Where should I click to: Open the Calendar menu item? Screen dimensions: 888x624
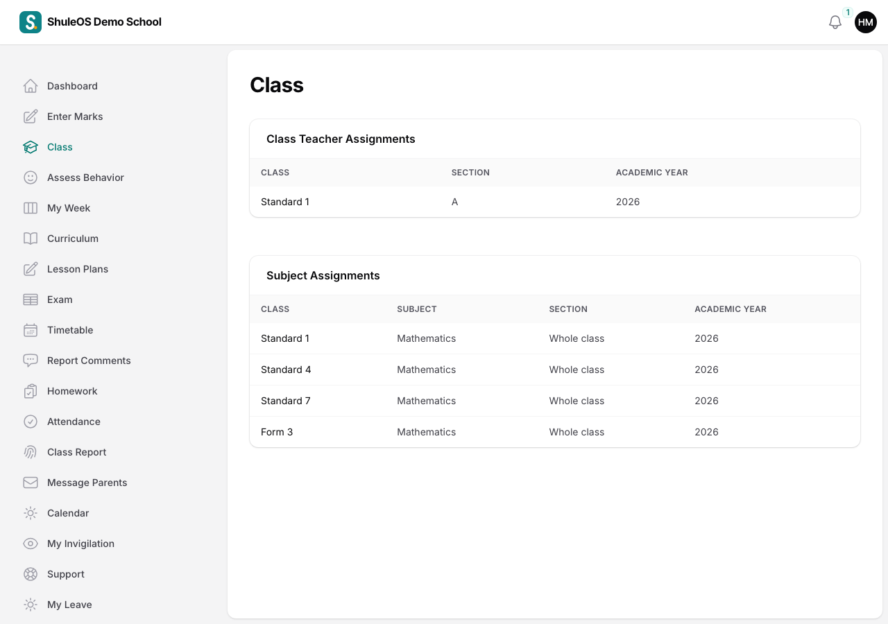[68, 513]
